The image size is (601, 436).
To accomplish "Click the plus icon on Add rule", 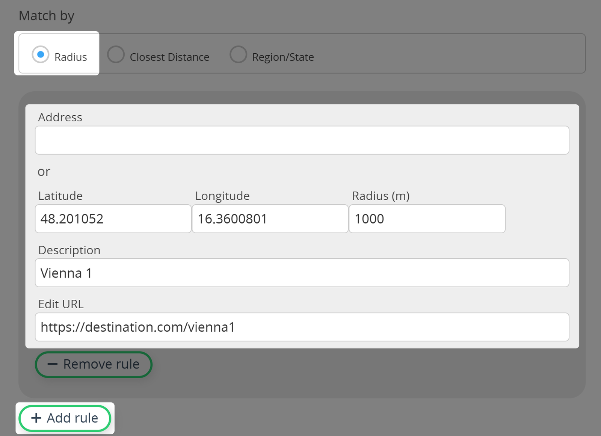I will pos(36,418).
